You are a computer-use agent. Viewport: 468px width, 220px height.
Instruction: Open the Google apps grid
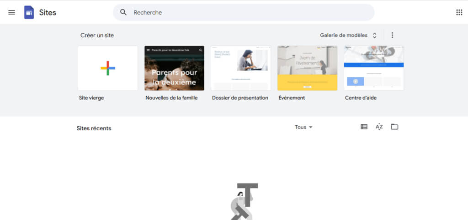(459, 12)
